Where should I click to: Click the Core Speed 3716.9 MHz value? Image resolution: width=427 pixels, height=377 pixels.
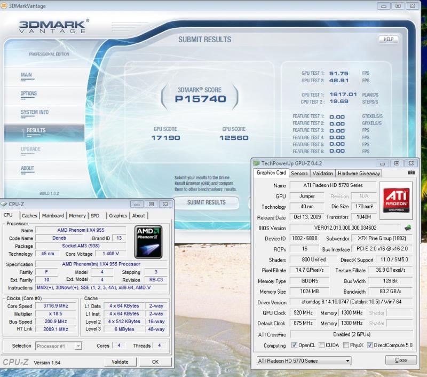click(x=56, y=305)
